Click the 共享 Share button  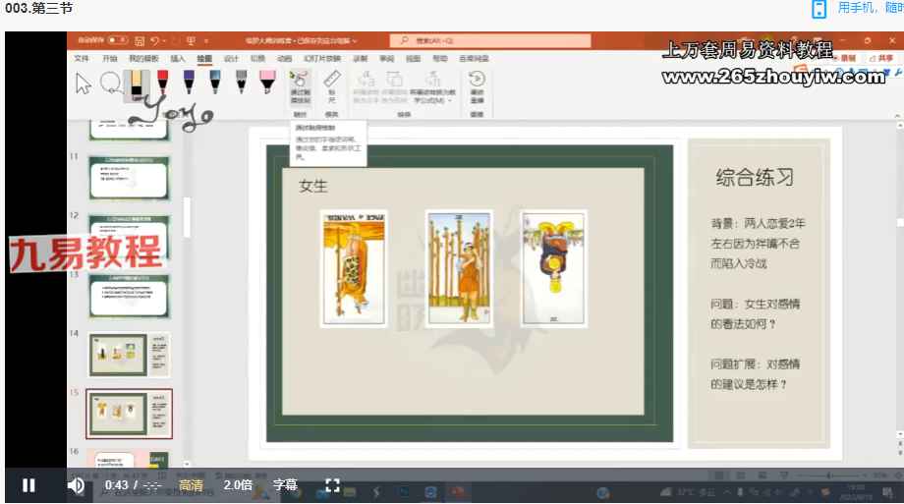(882, 58)
